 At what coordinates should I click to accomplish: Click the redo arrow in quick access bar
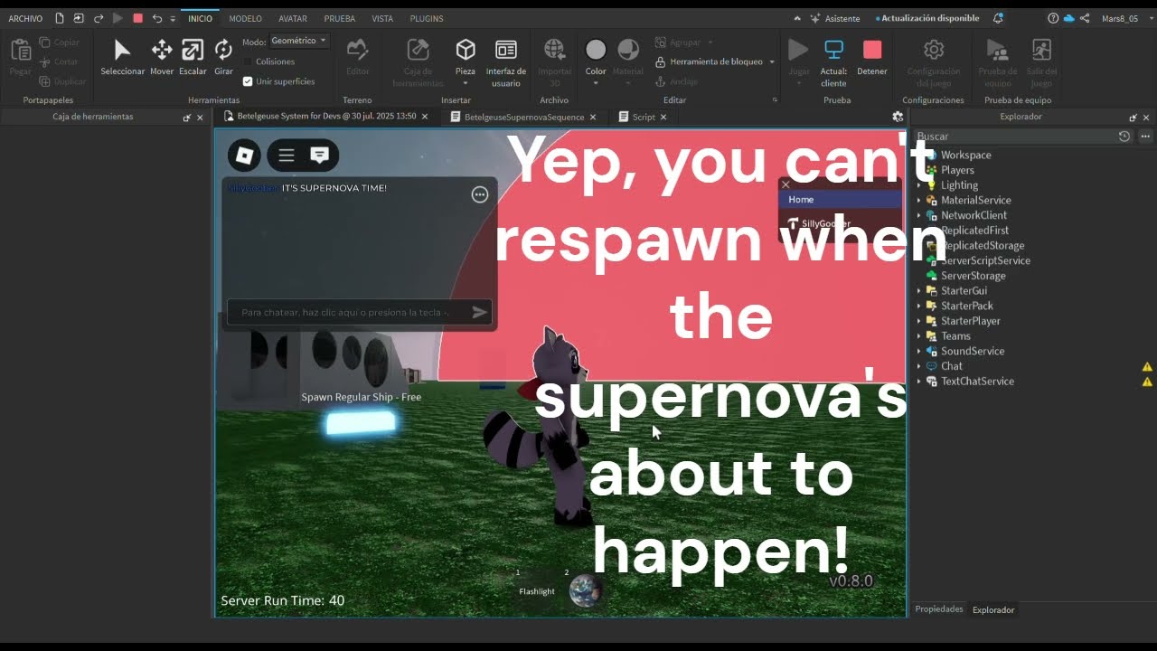pyautogui.click(x=99, y=18)
